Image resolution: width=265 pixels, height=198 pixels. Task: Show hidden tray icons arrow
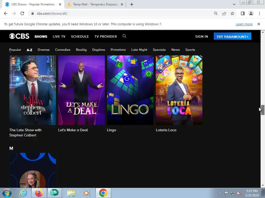(x=220, y=193)
